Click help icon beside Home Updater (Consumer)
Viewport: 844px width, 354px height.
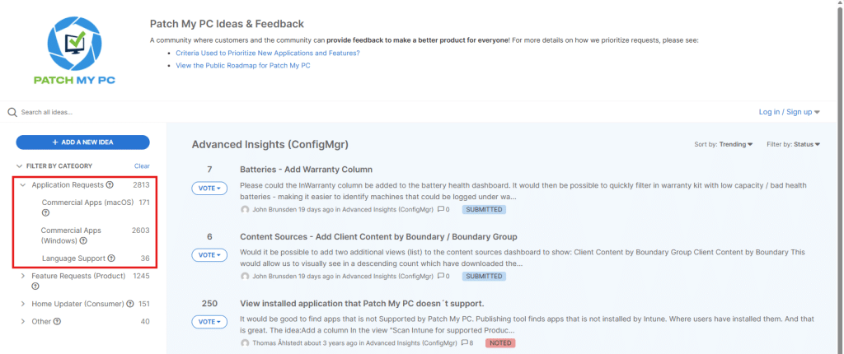point(132,304)
